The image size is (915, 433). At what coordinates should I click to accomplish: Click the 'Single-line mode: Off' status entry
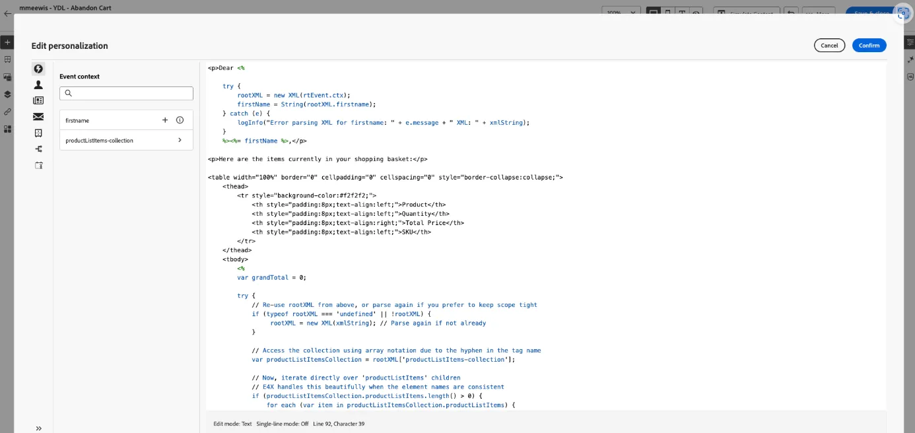pos(283,424)
